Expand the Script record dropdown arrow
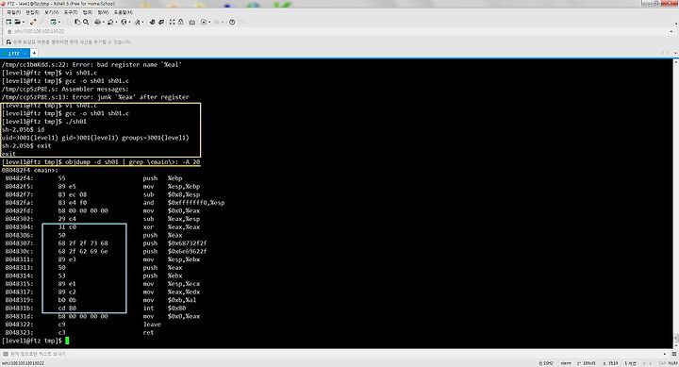 tap(209, 22)
